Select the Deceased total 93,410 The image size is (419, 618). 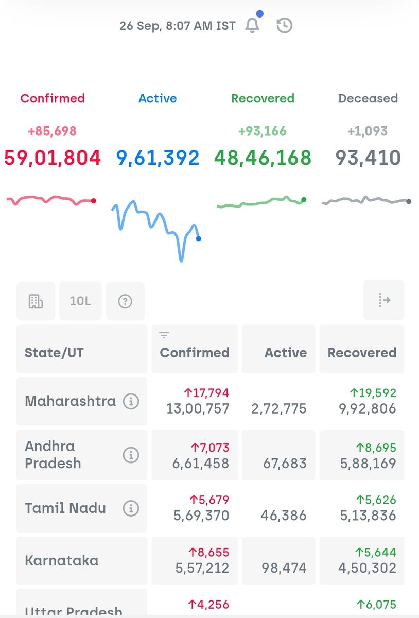tap(368, 158)
